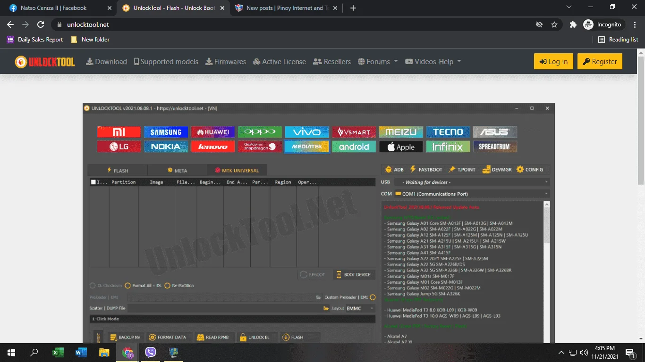
Task: Select the MediaTek brand tile
Action: tap(307, 147)
